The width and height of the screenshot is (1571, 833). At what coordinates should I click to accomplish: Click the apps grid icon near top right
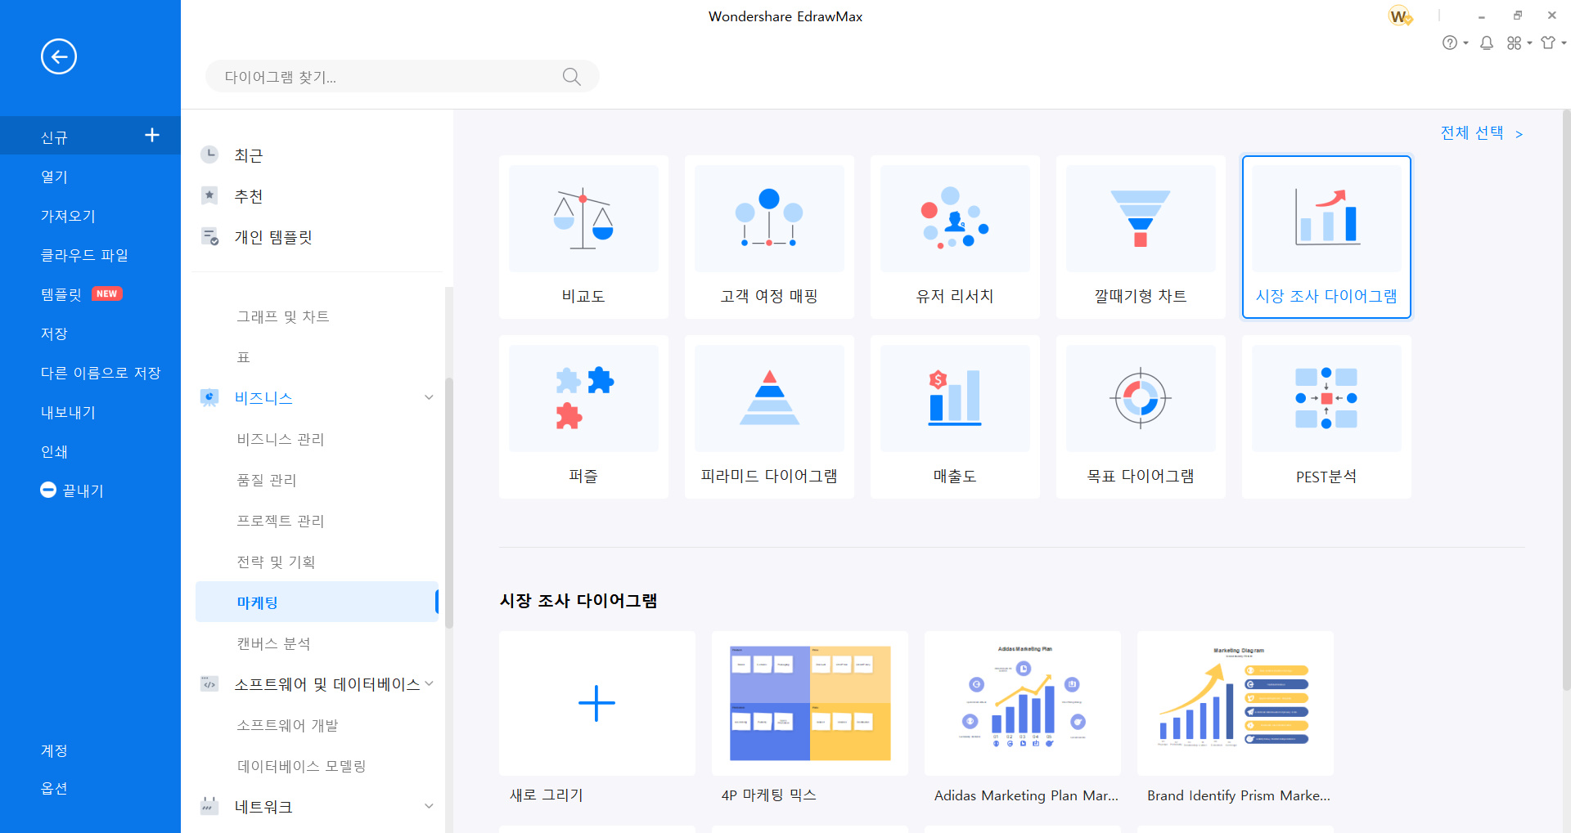click(x=1514, y=43)
